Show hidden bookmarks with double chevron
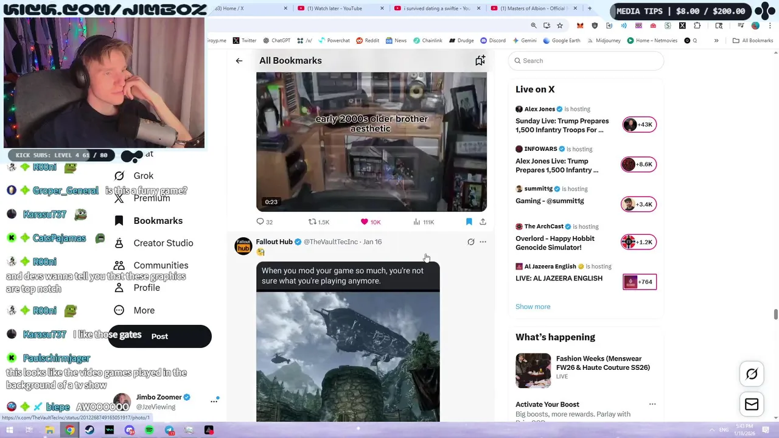Screen dimensions: 779x438 (716, 41)
